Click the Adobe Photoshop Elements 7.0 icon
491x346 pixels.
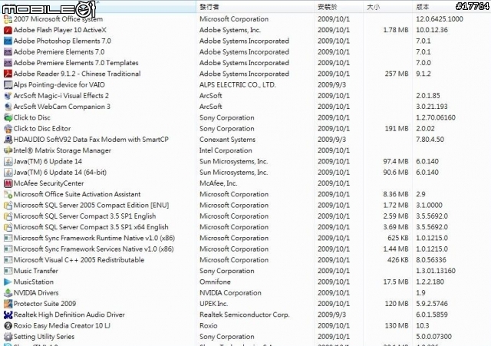(x=8, y=41)
